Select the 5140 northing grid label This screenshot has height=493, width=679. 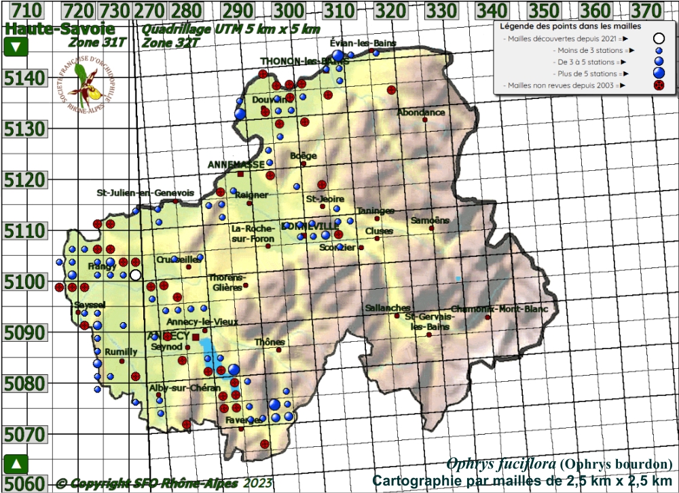24,79
